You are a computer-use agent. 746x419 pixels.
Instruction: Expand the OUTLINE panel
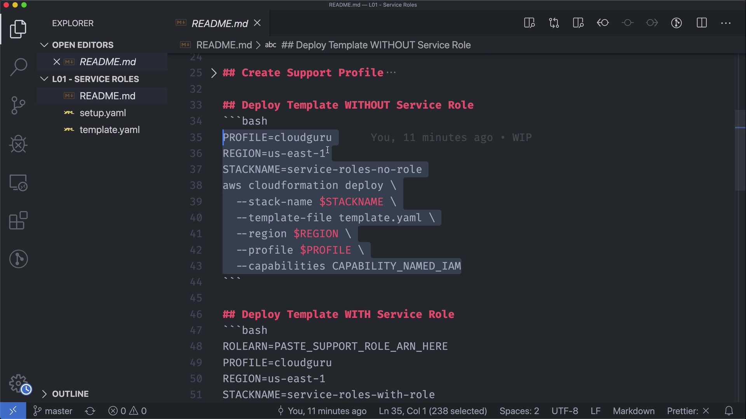tap(44, 394)
